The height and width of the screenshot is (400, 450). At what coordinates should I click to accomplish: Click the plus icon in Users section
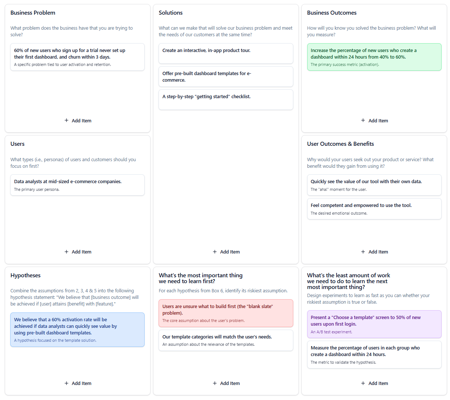(66, 252)
